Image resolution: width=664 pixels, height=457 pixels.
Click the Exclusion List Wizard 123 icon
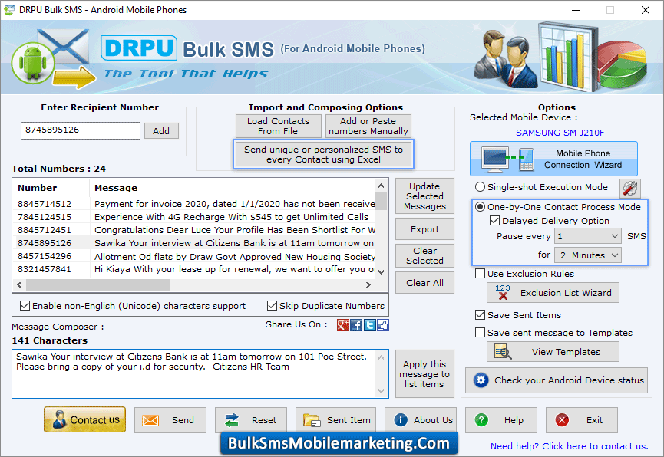(503, 292)
